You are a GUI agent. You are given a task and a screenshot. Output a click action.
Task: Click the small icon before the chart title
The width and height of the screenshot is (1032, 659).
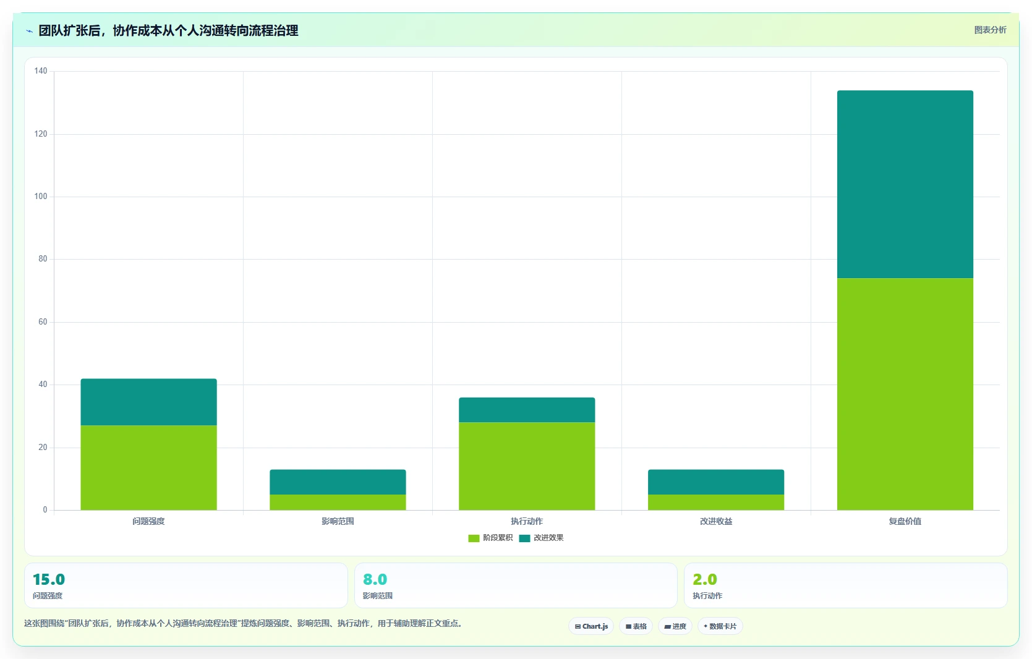coord(29,31)
